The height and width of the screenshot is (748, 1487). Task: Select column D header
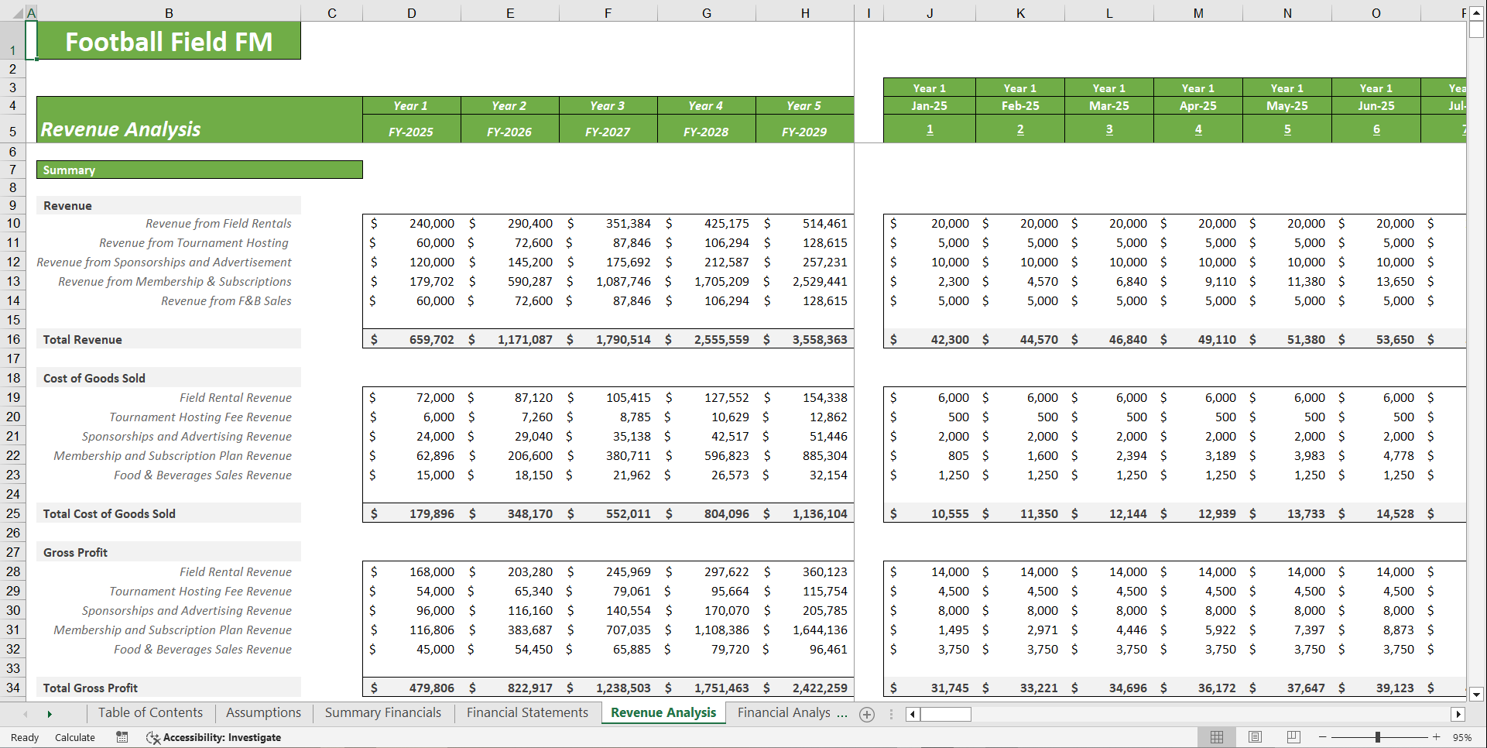[x=411, y=12]
